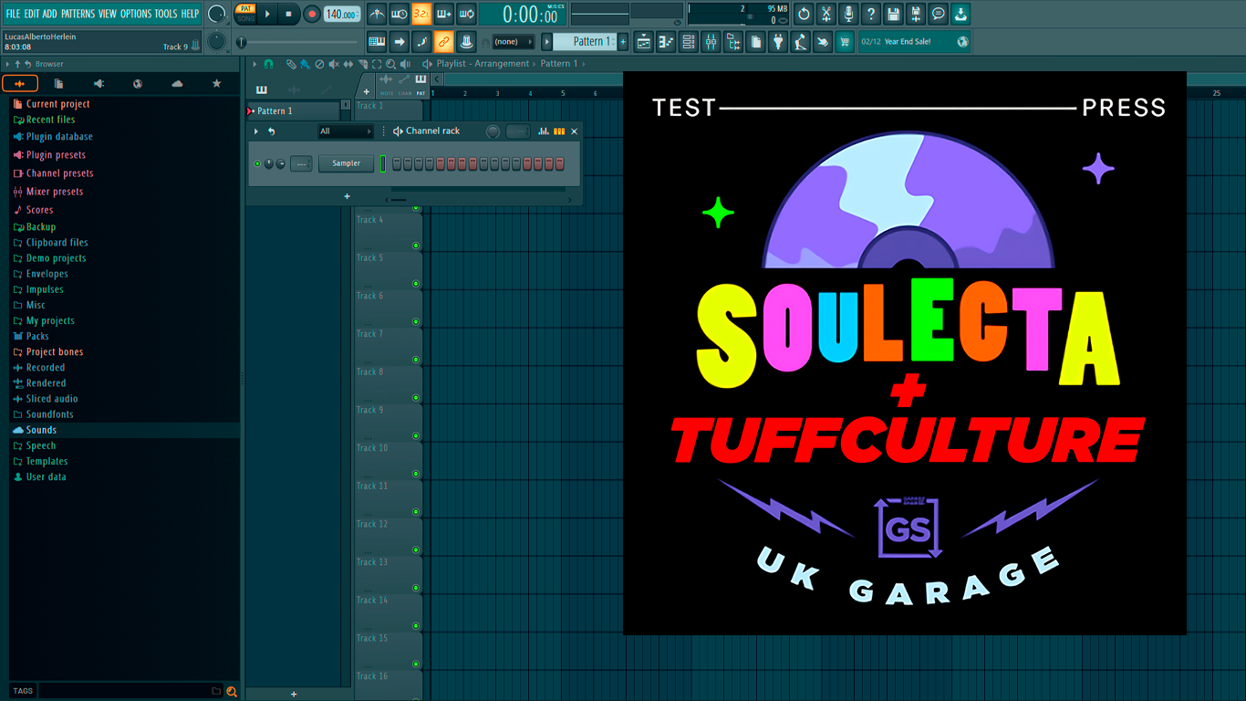The width and height of the screenshot is (1246, 701).
Task: Toggle the playlist snap magnet
Action: click(x=268, y=64)
